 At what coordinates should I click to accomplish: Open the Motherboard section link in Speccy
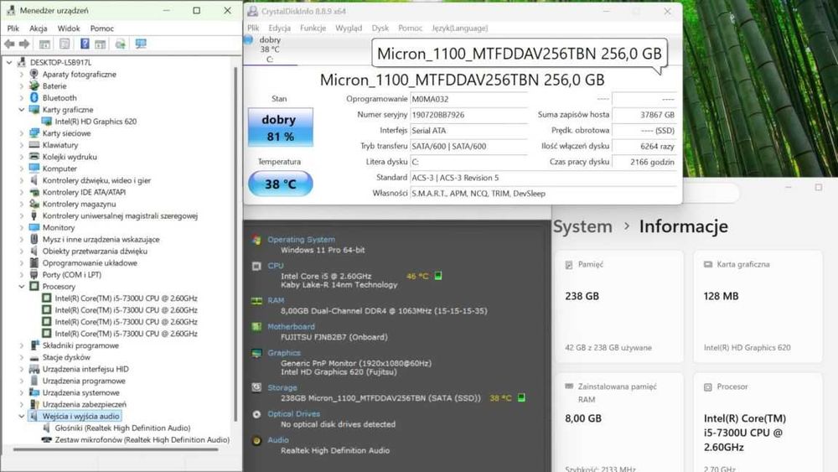point(291,327)
